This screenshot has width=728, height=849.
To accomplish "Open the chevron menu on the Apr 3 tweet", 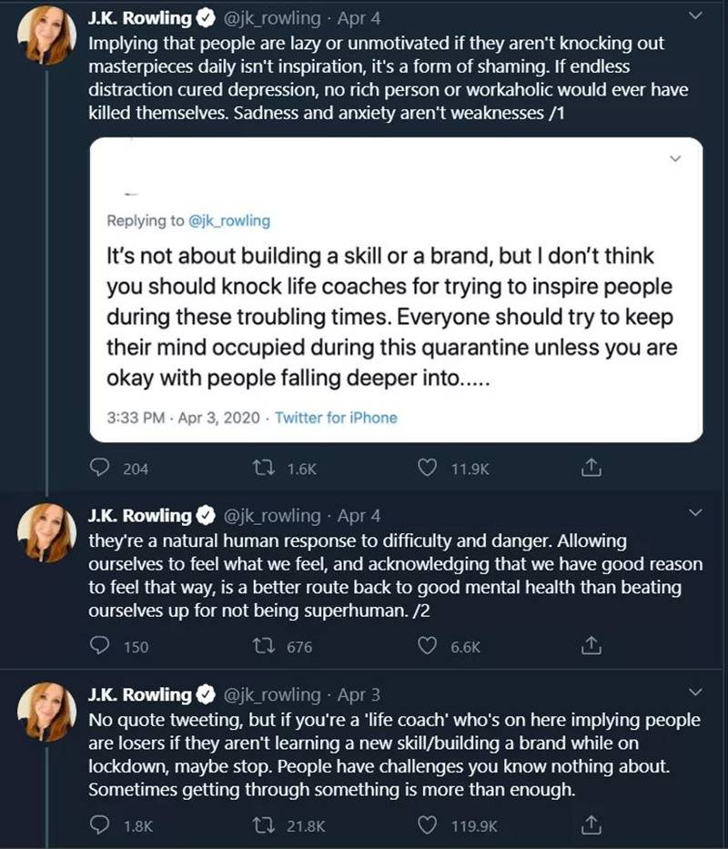I will pos(696,694).
